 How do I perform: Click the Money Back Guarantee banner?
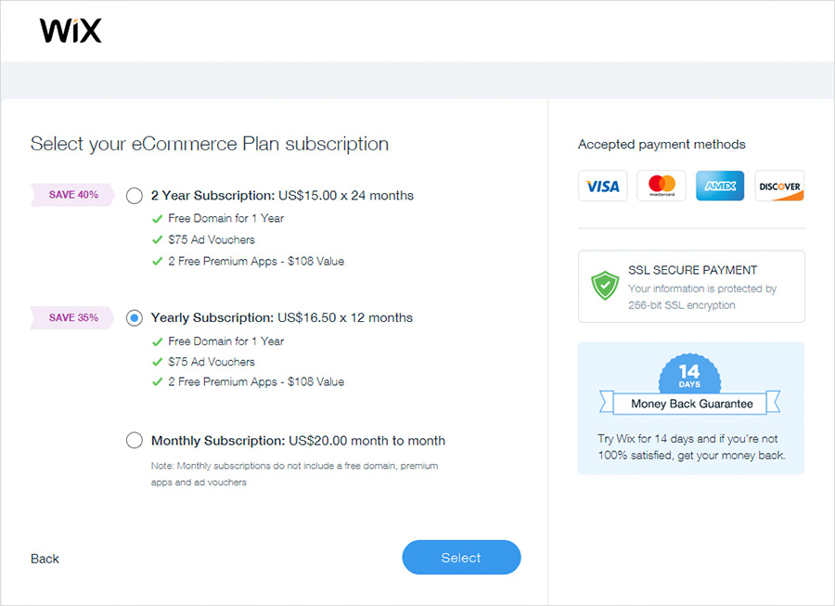[691, 404]
